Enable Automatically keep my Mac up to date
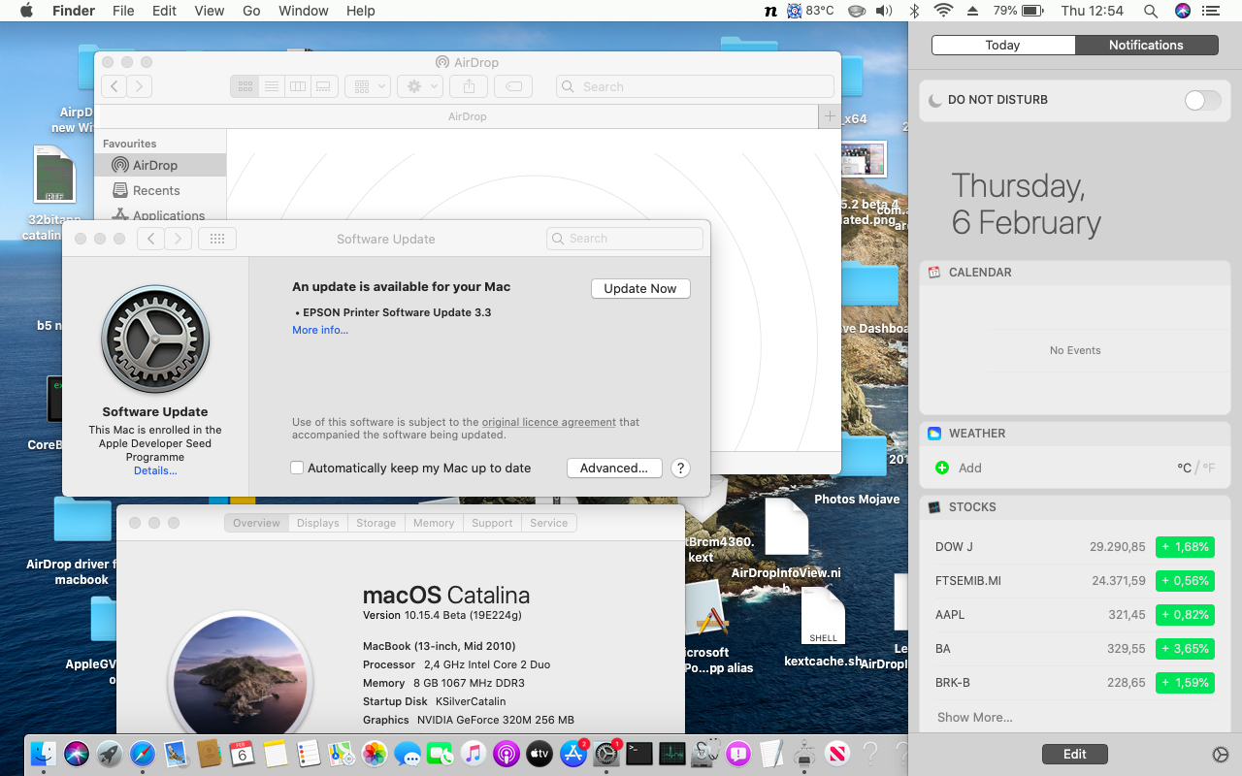The image size is (1242, 776). point(298,468)
